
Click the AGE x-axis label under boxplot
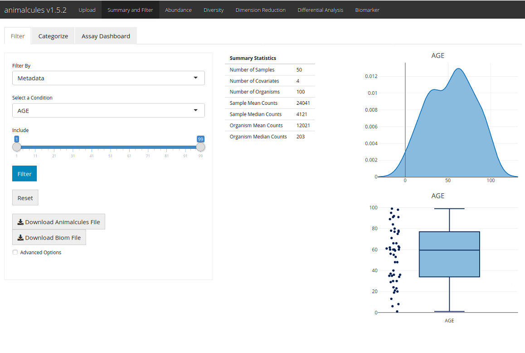[x=449, y=320]
